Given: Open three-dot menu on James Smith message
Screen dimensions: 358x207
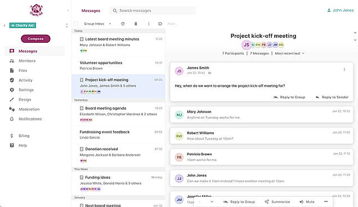Looking at the screenshot, I should tap(344, 69).
